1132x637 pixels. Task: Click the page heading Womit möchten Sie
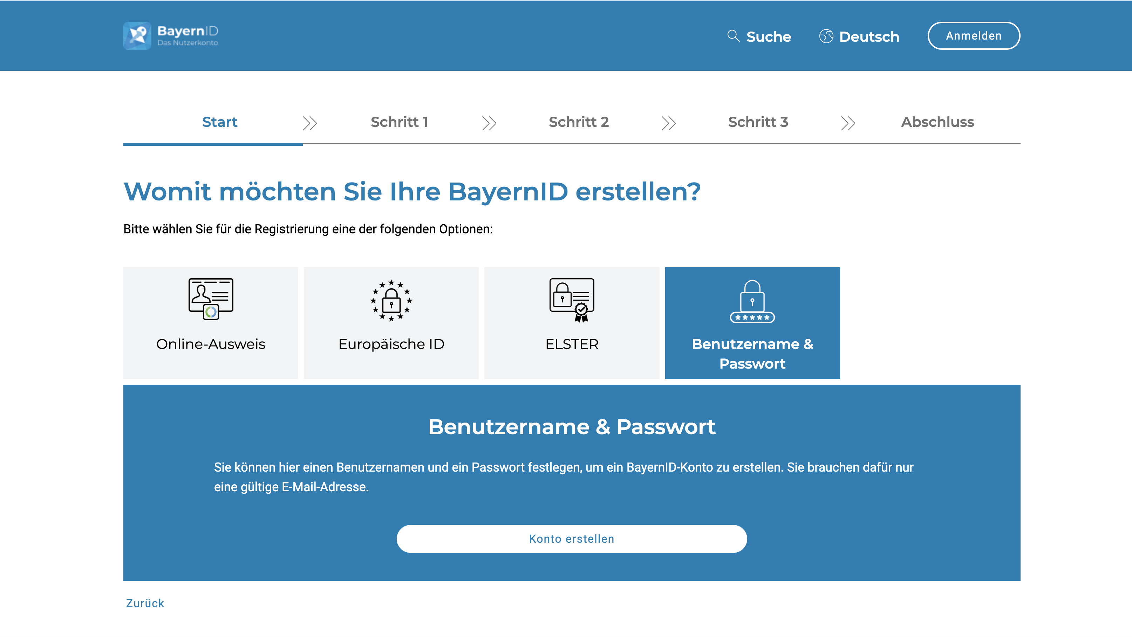[x=412, y=192]
